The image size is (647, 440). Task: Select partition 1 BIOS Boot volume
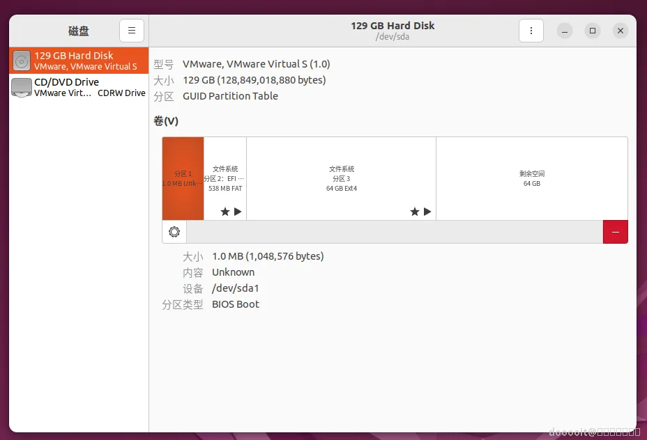point(183,178)
